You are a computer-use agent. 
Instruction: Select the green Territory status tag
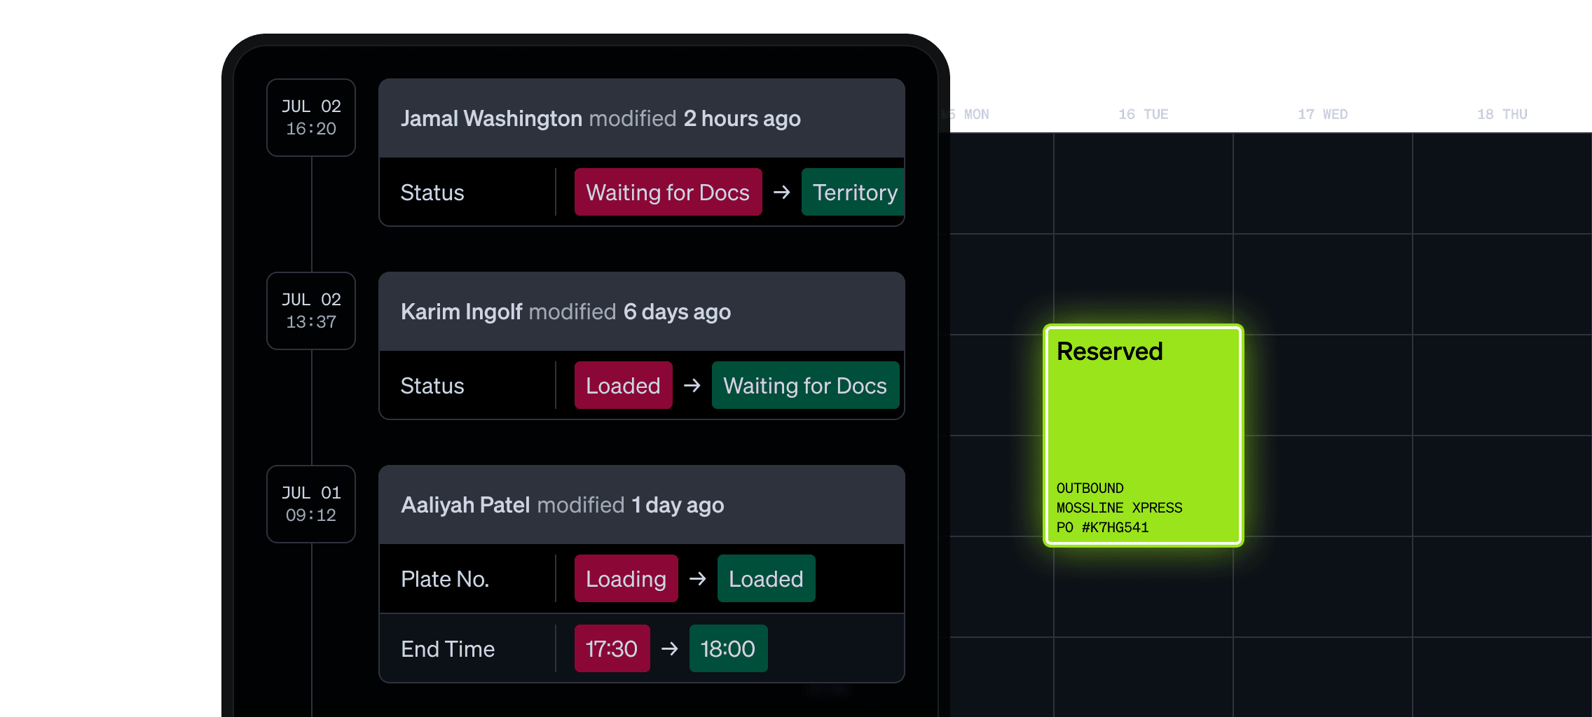tap(853, 192)
